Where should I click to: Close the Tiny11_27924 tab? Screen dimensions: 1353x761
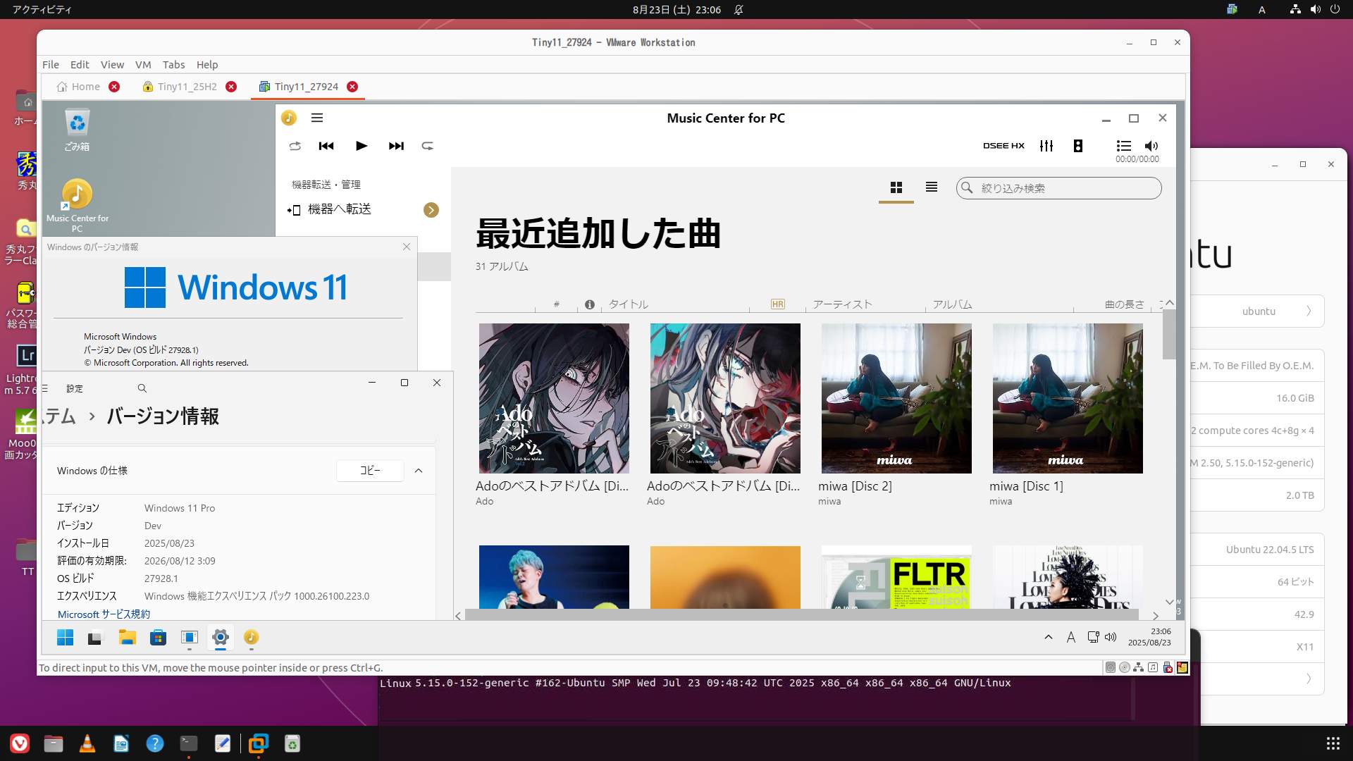pyautogui.click(x=352, y=87)
